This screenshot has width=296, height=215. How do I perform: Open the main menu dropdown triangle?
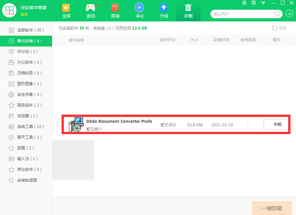263,3
